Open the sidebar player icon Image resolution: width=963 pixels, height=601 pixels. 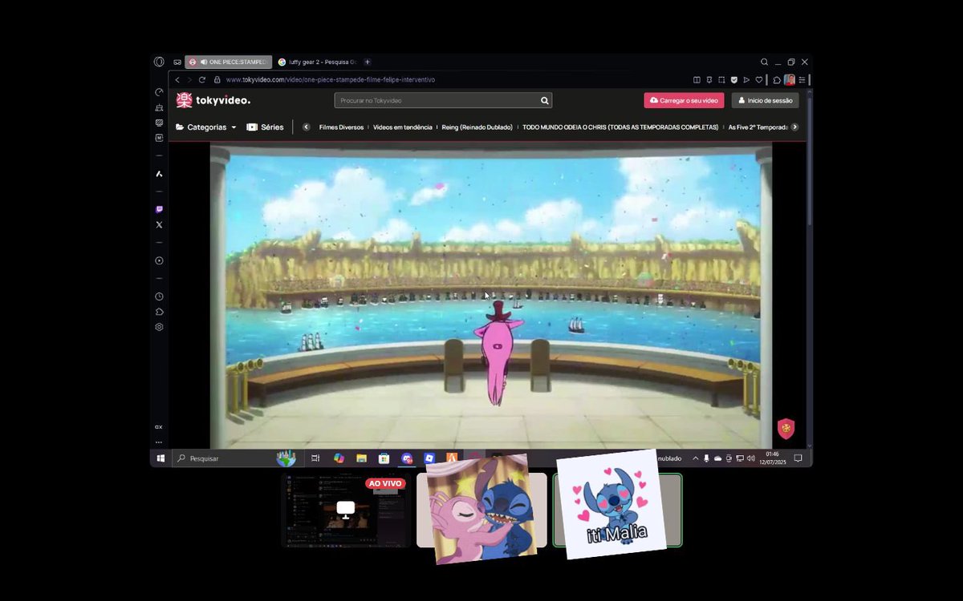[159, 260]
